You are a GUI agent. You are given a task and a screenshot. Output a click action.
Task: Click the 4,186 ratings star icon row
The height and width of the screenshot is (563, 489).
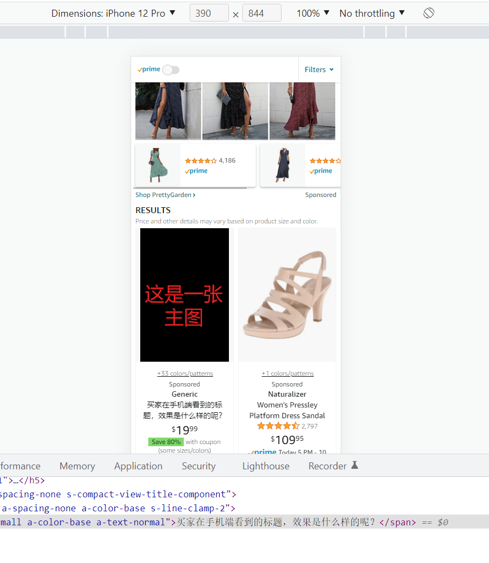201,161
